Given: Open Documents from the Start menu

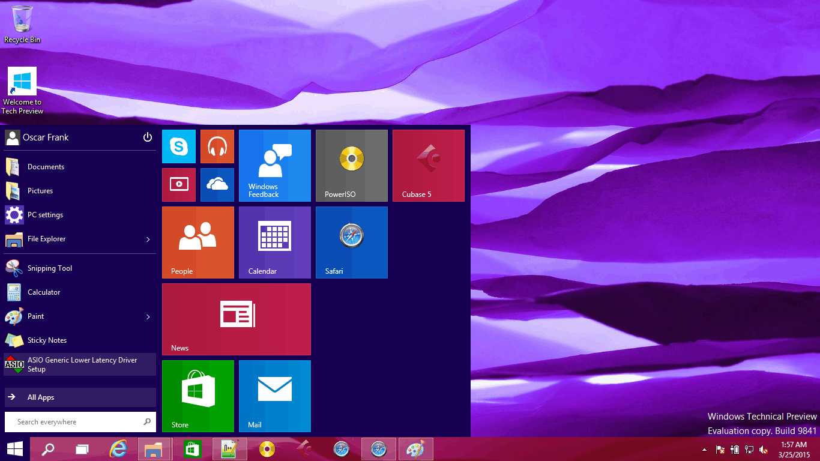Looking at the screenshot, I should click(x=46, y=167).
